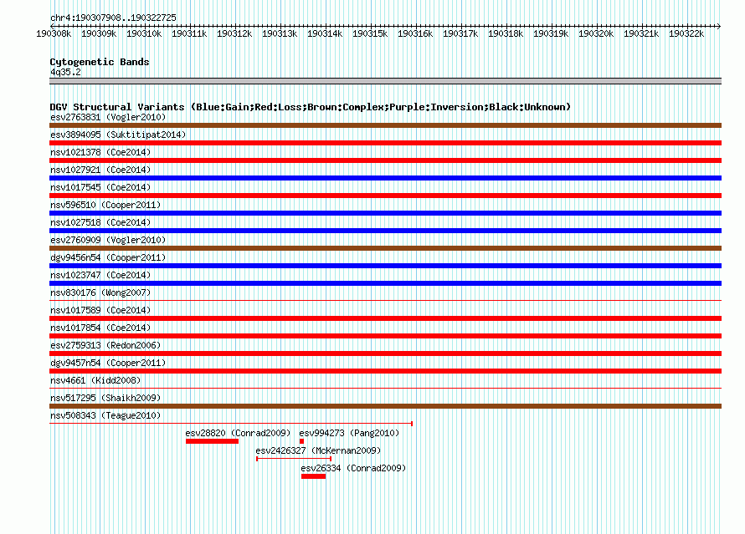The height and width of the screenshot is (534, 745).
Task: Open dgv9457n54 (Cooper2011) variant label
Action: [x=108, y=363]
